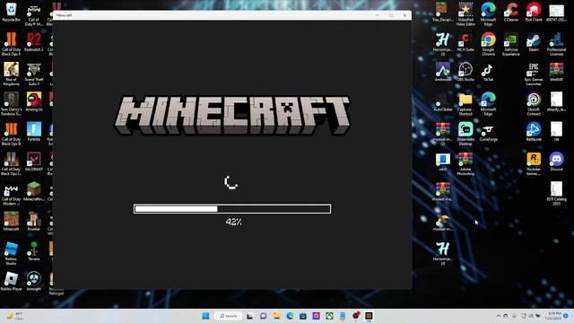The width and height of the screenshot is (574, 323).
Task: Open Tom Clancy's Rainbow Six shortcut
Action: coord(12,104)
